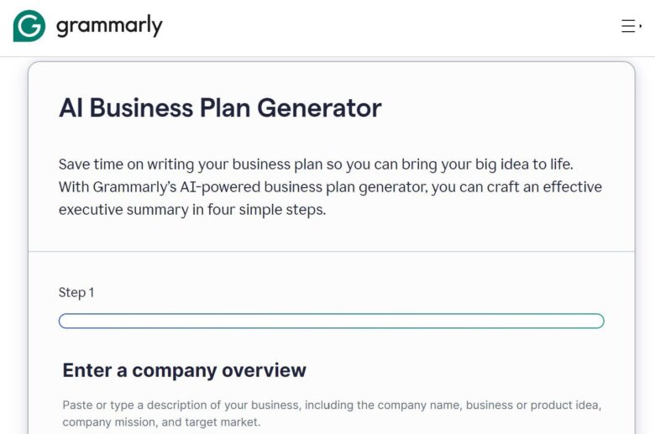Image resolution: width=655 pixels, height=434 pixels.
Task: Click the line starting 'Save time on writing'
Action: click(x=316, y=164)
